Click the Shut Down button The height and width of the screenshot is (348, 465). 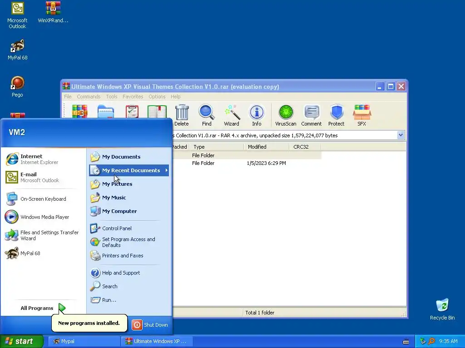[150, 325]
